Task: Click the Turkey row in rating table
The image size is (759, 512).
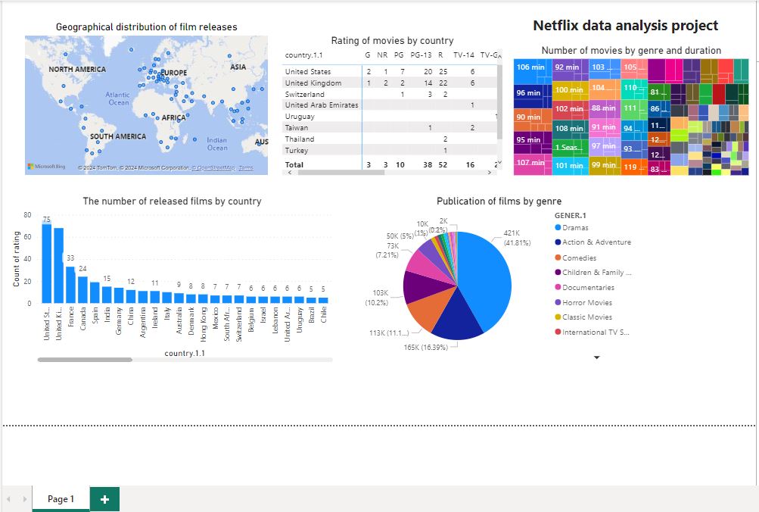Action: pyautogui.click(x=390, y=151)
